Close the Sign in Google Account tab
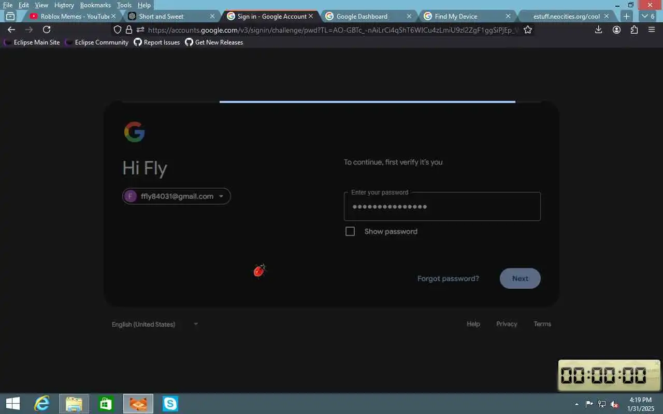The image size is (663, 414). pos(311,16)
